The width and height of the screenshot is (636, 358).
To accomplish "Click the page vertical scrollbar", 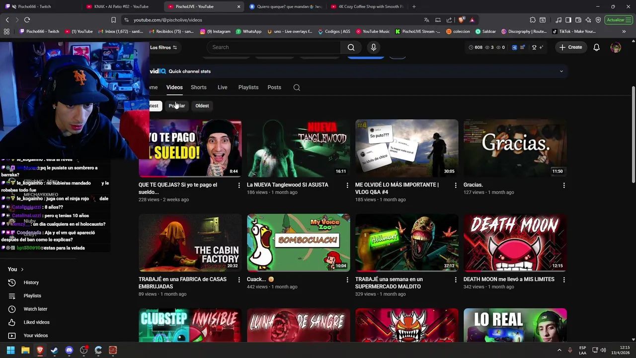I will click(633, 134).
